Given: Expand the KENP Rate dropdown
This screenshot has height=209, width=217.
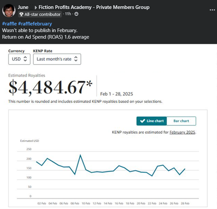Looking at the screenshot, I should [57, 59].
